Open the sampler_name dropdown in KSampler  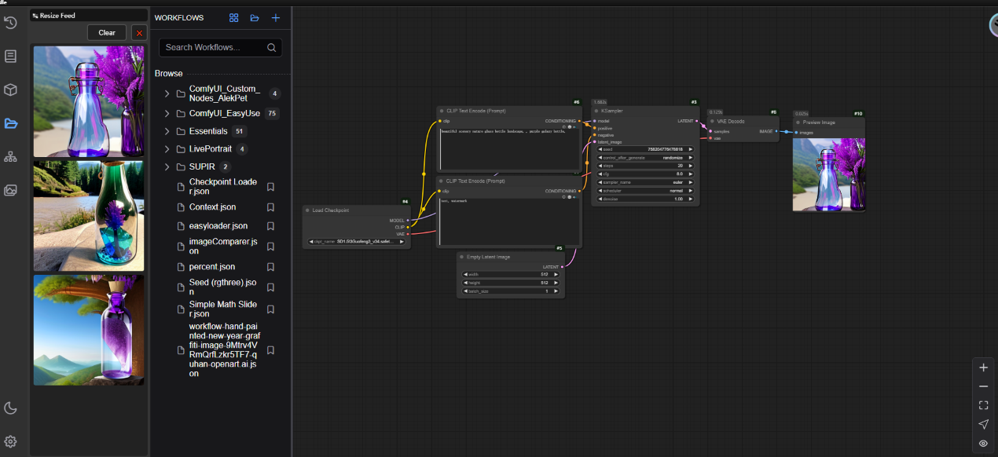tap(644, 182)
